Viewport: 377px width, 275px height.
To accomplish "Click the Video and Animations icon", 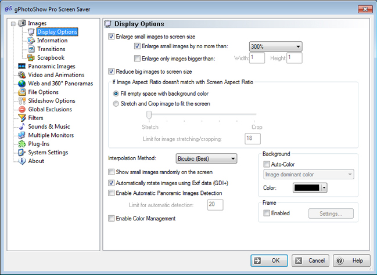I will point(22,75).
